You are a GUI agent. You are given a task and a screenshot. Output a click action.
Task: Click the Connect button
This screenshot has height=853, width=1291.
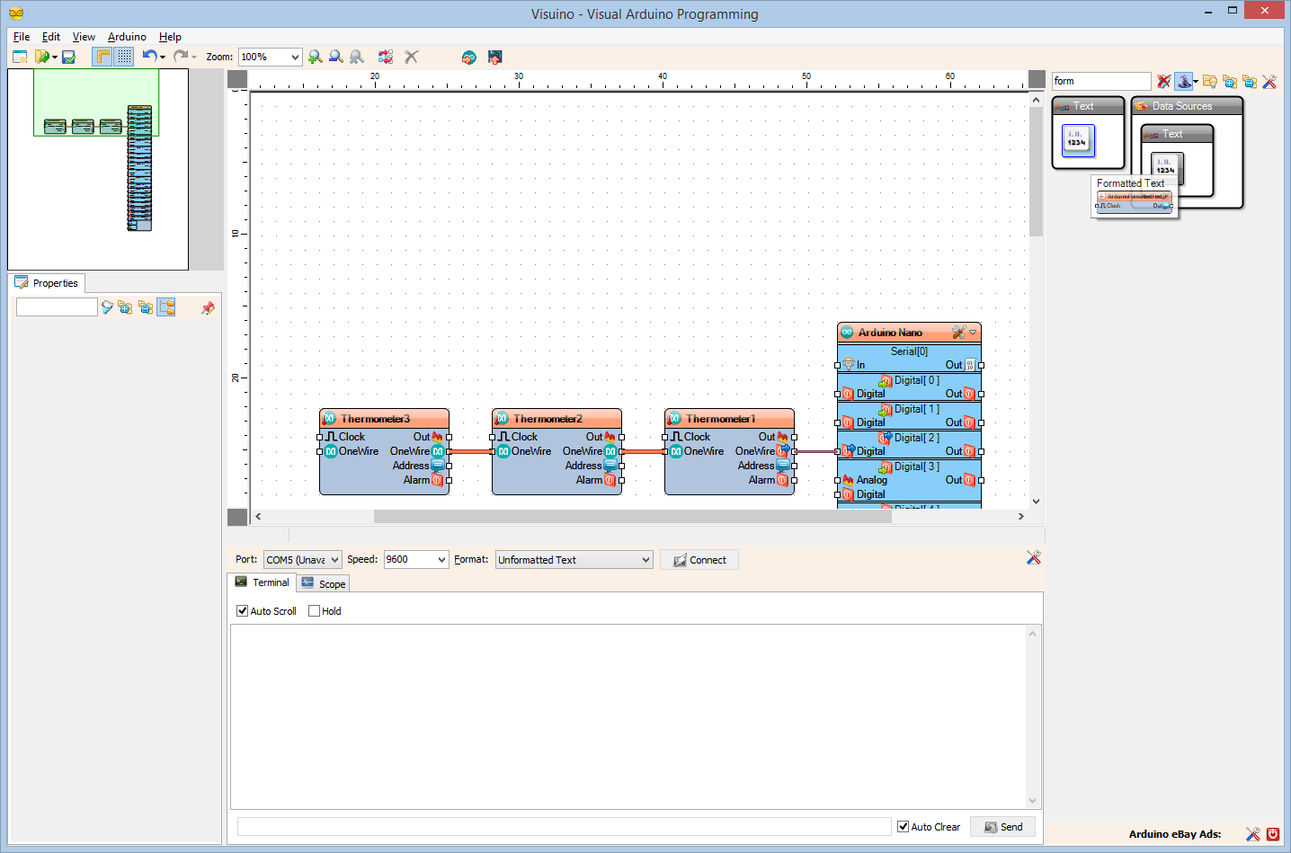[x=699, y=560]
